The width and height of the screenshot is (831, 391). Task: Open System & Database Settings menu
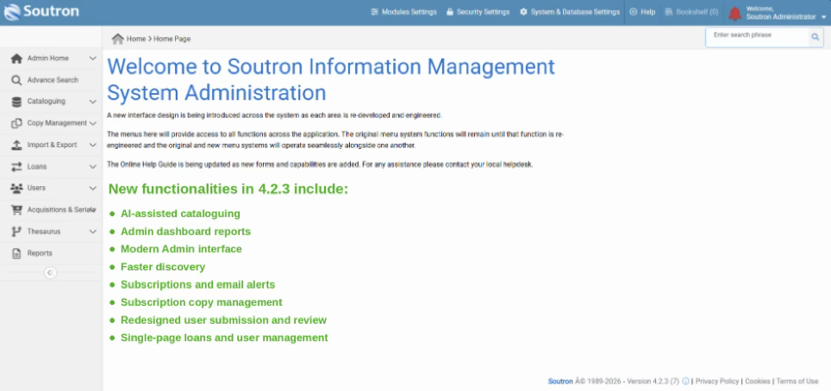pos(570,12)
